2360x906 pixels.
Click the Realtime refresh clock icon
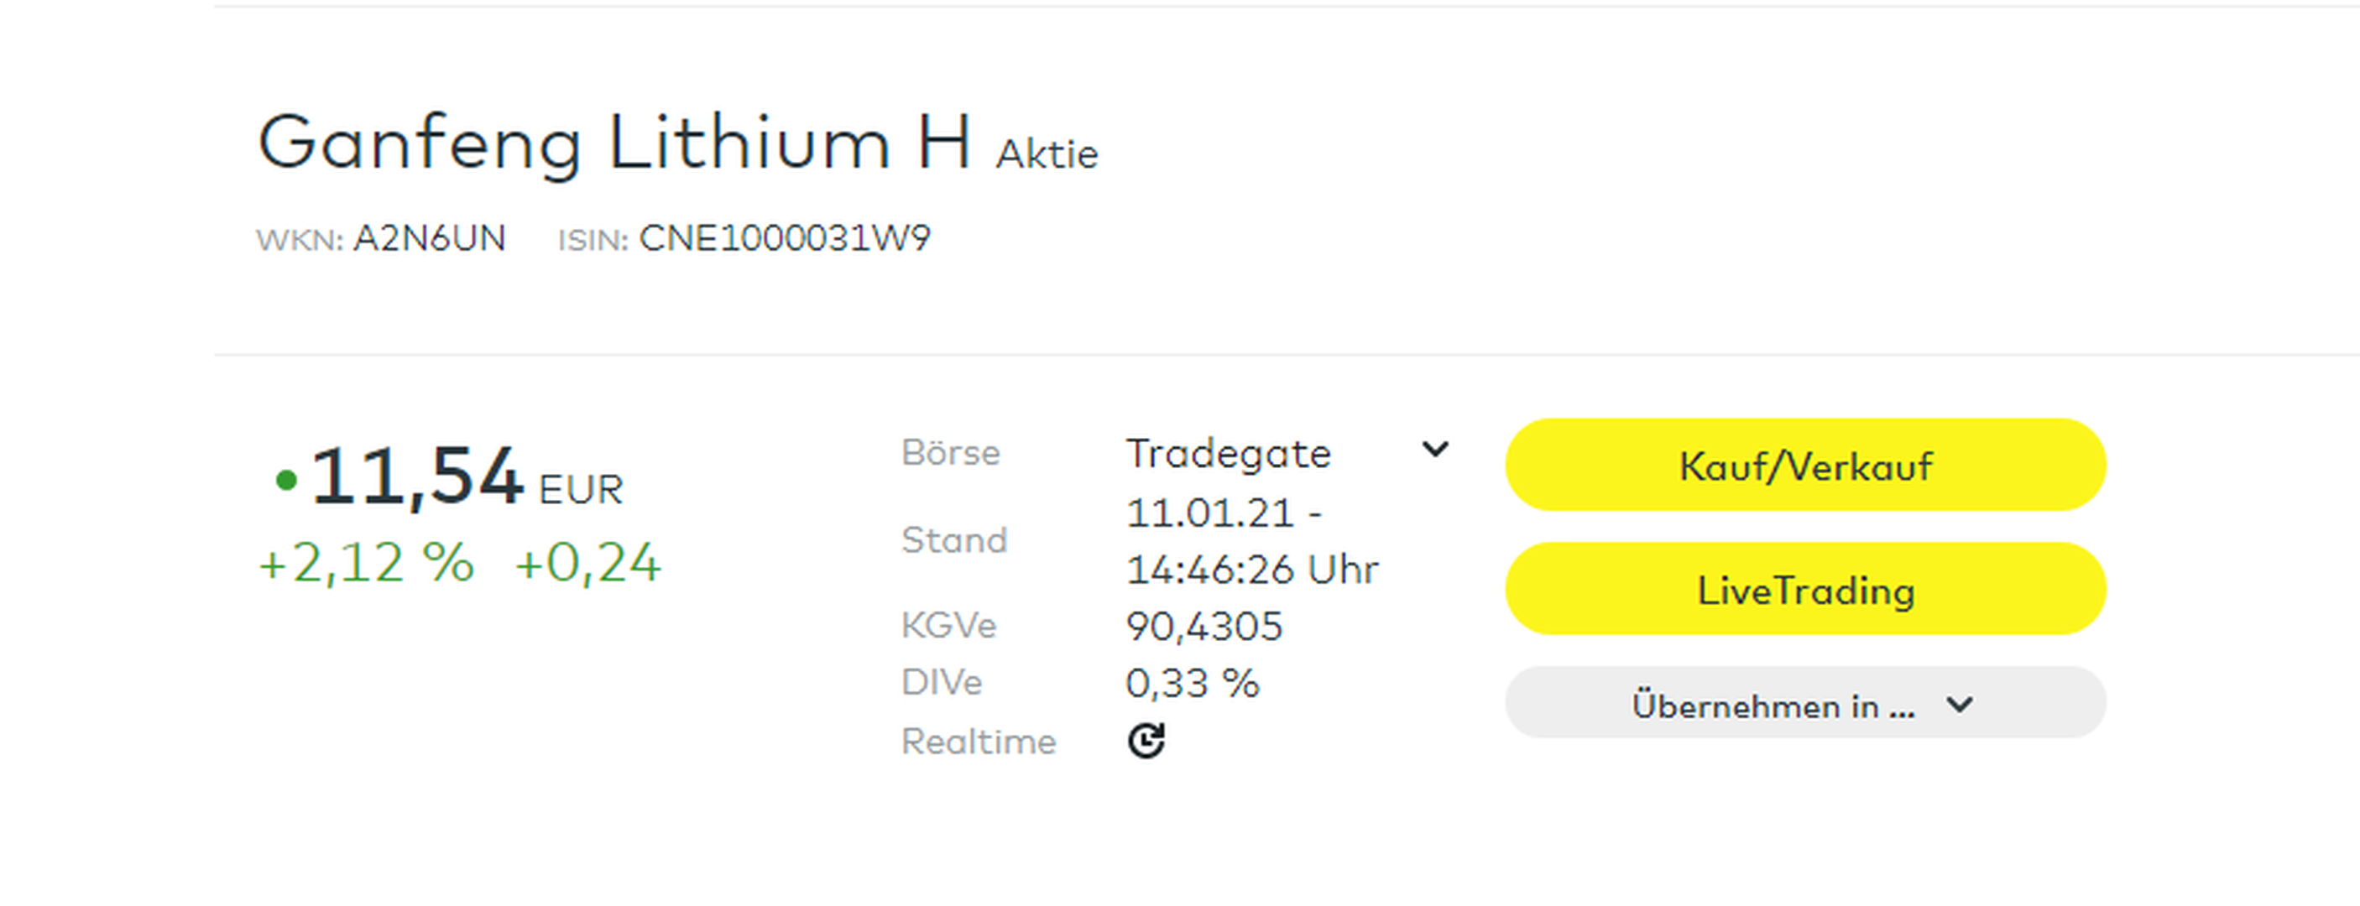tap(1146, 740)
